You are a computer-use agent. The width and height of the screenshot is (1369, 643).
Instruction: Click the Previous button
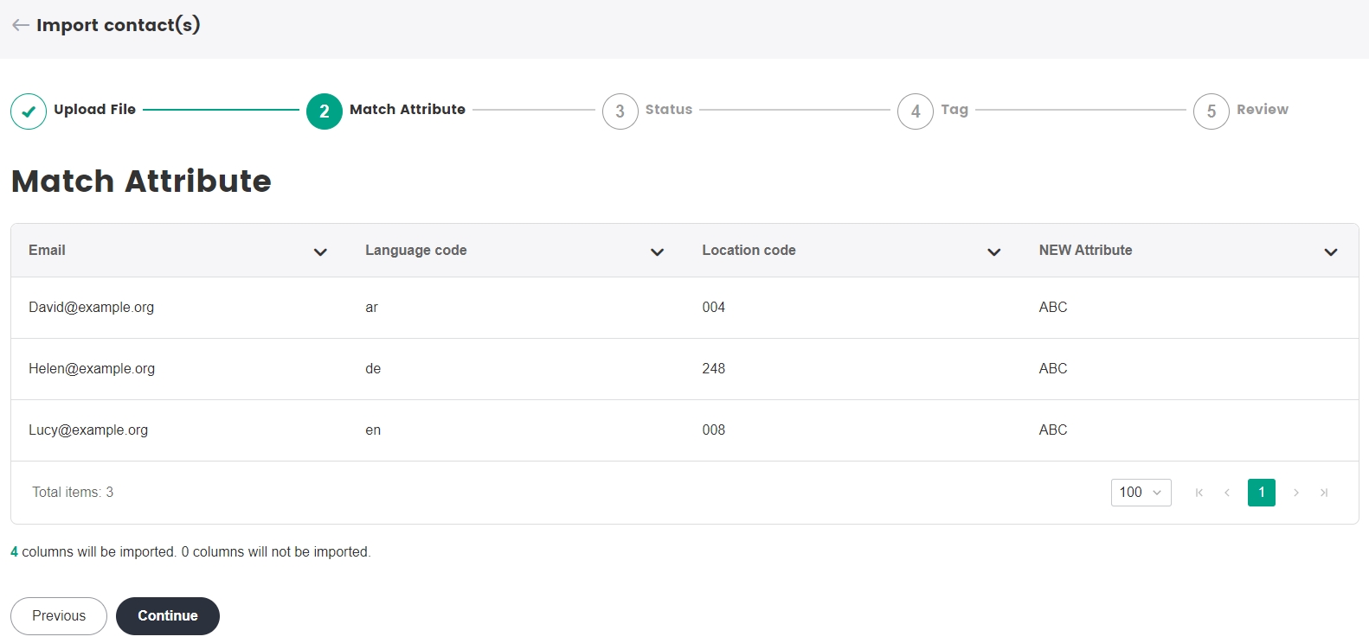[x=59, y=616]
